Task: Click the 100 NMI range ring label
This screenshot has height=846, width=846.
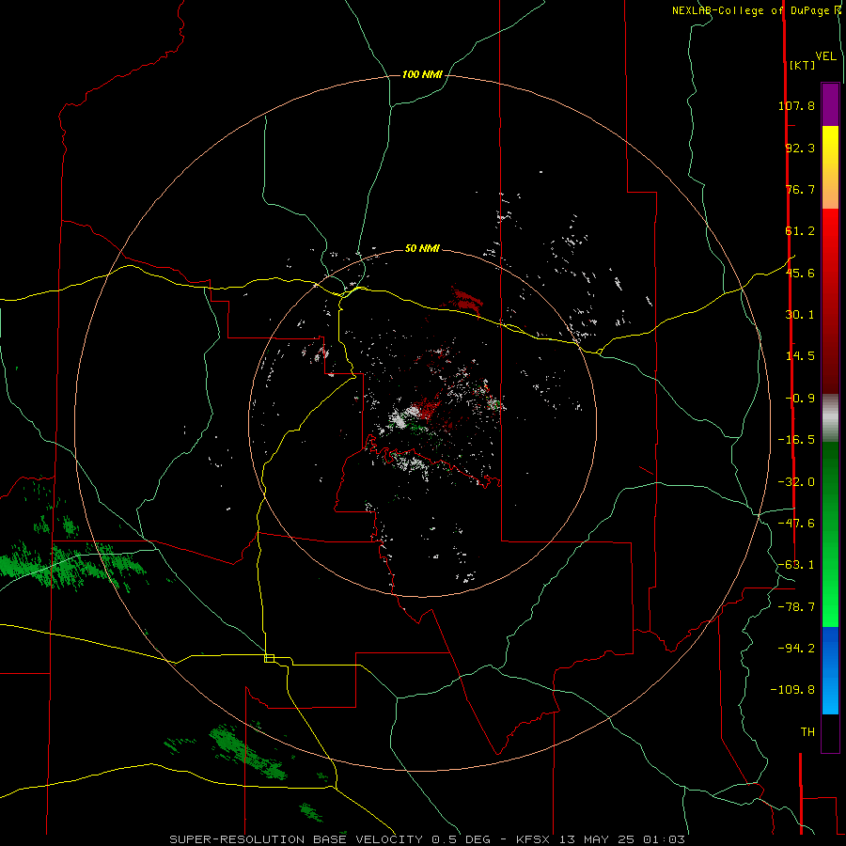Action: click(422, 74)
